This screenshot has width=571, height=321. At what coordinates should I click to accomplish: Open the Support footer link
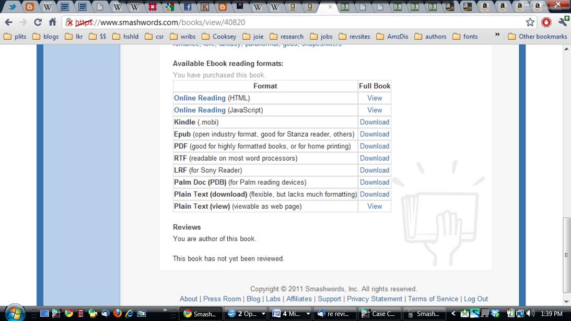pyautogui.click(x=329, y=299)
